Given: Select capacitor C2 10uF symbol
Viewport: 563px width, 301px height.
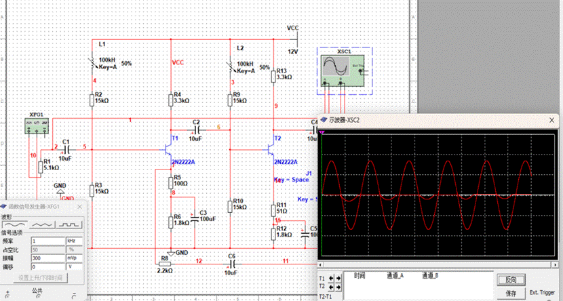Looking at the screenshot, I should tap(197, 129).
